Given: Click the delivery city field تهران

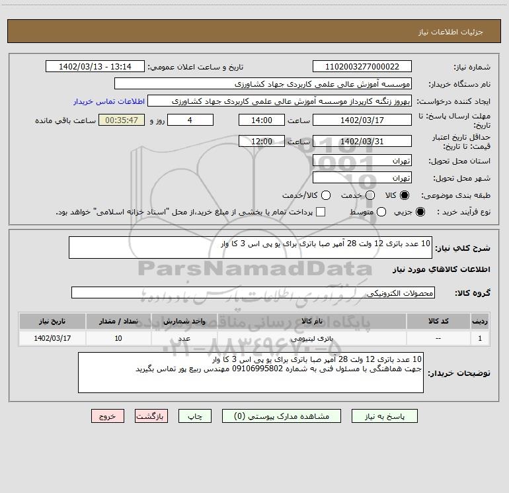Looking at the screenshot, I should pos(362,177).
